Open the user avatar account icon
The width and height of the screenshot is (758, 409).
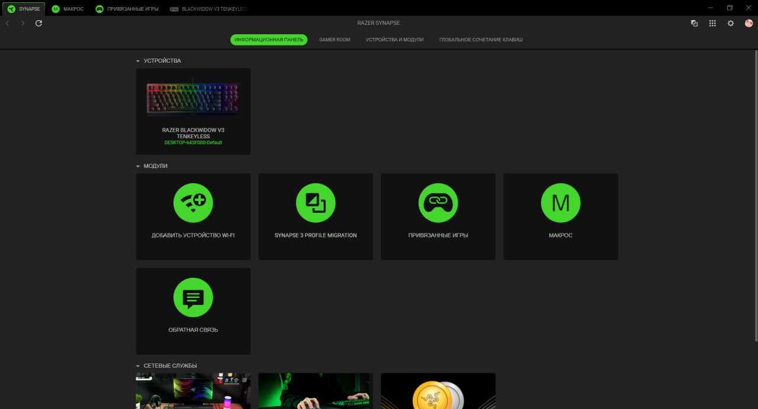[749, 23]
